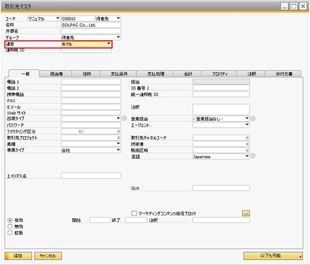Click the パスワード input field
310x265 pixels.
click(x=91, y=125)
